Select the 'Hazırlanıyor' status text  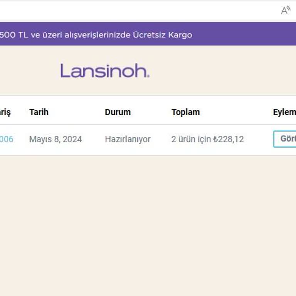coord(128,139)
